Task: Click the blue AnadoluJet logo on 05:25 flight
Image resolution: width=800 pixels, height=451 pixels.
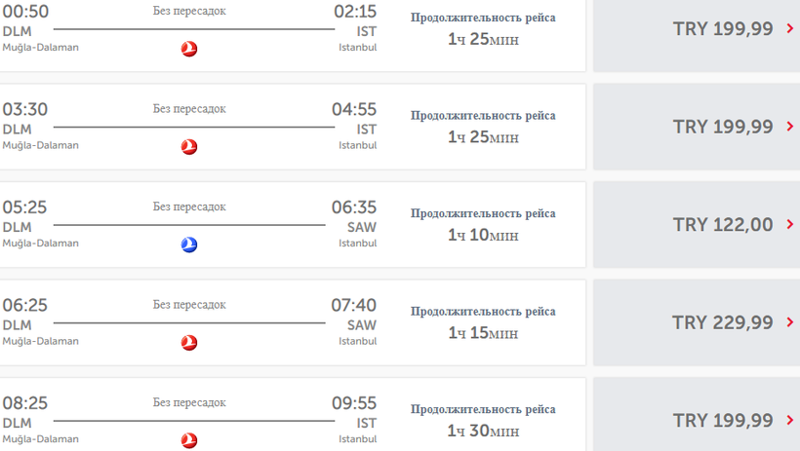Action: point(189,244)
